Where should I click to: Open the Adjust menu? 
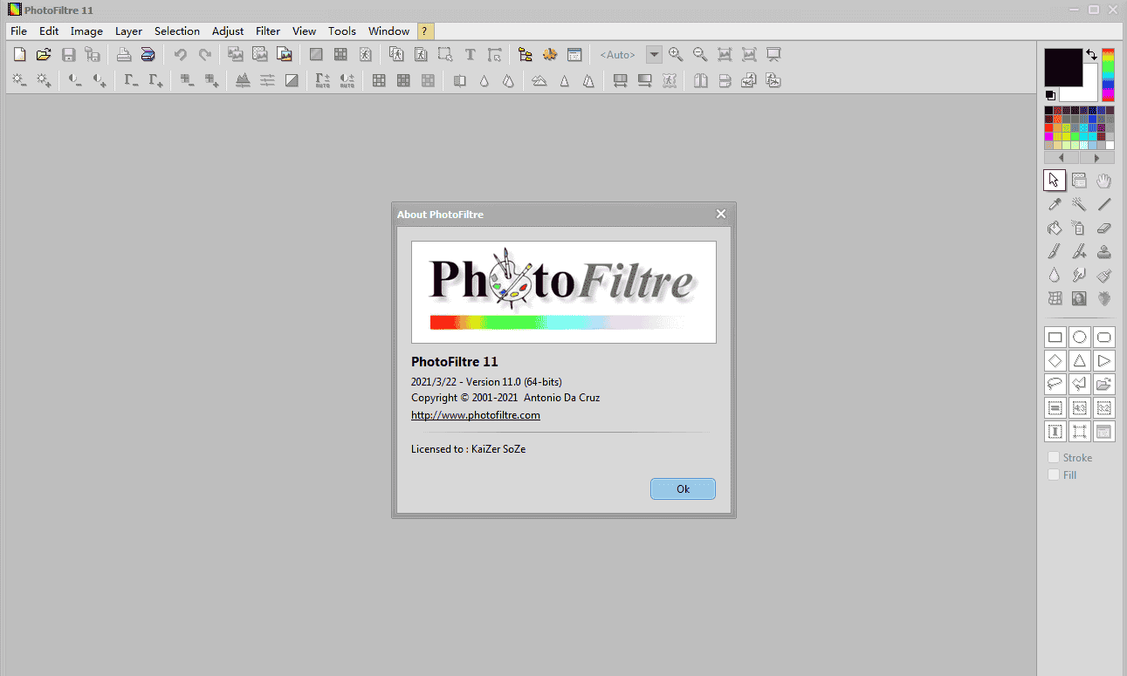click(x=227, y=31)
